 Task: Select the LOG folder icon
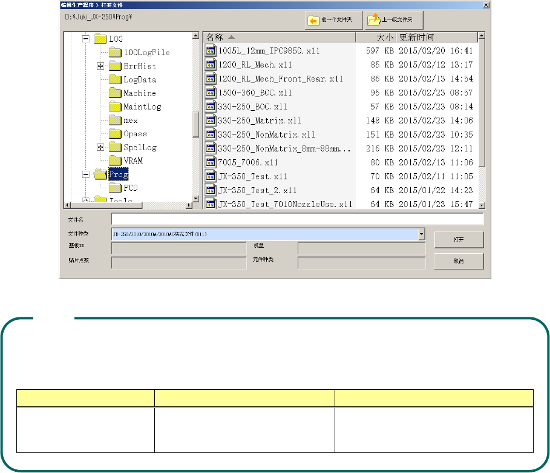pos(100,39)
